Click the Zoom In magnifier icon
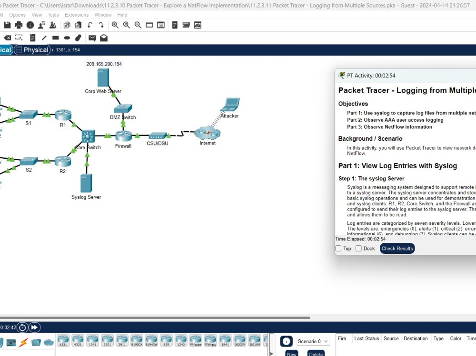The width and height of the screenshot is (476, 356). 115,25
